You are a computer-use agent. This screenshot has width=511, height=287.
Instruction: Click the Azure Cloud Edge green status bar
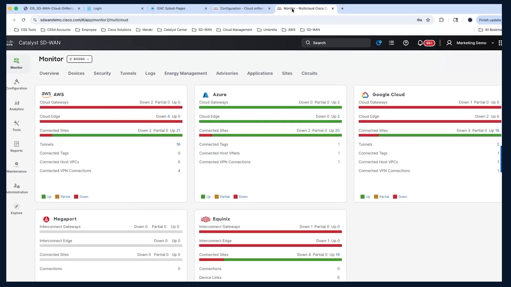pos(270,121)
